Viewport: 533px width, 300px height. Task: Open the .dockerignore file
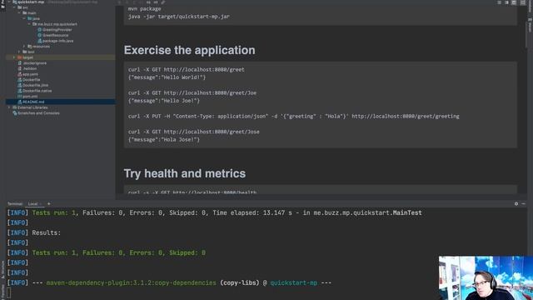pyautogui.click(x=34, y=63)
